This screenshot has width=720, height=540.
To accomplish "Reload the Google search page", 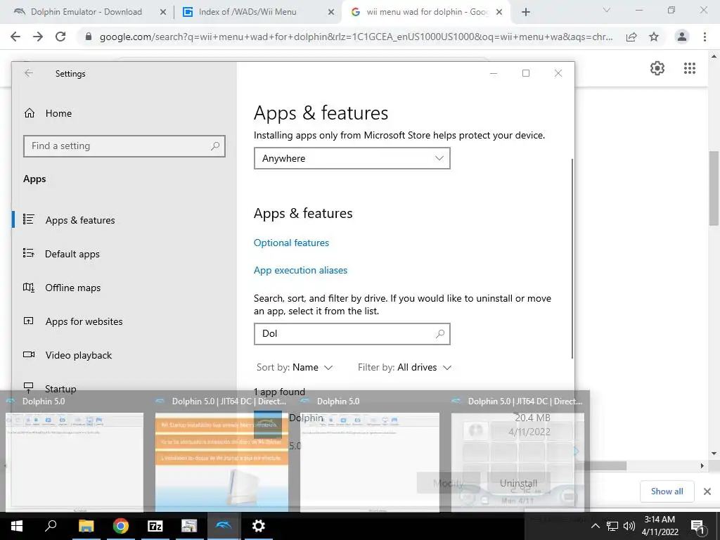I will [x=60, y=37].
